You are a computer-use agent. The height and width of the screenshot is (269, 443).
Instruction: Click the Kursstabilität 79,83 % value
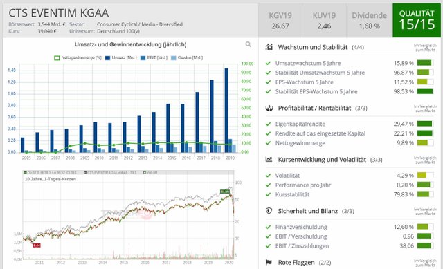[404, 194]
